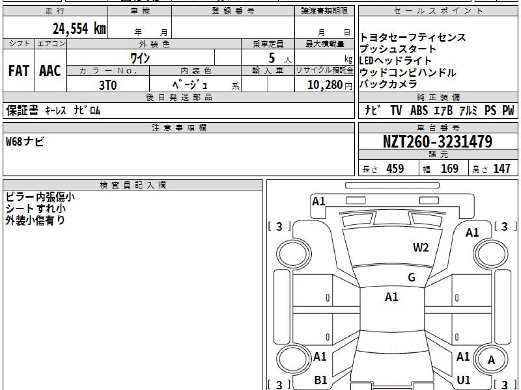
Task: Click the seating capacity 5 人
Action: pos(280,58)
